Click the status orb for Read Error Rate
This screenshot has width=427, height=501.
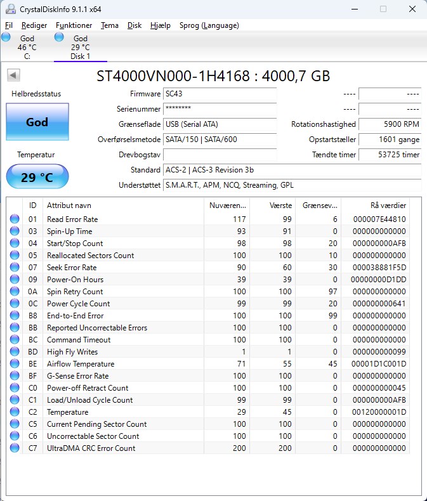point(15,219)
